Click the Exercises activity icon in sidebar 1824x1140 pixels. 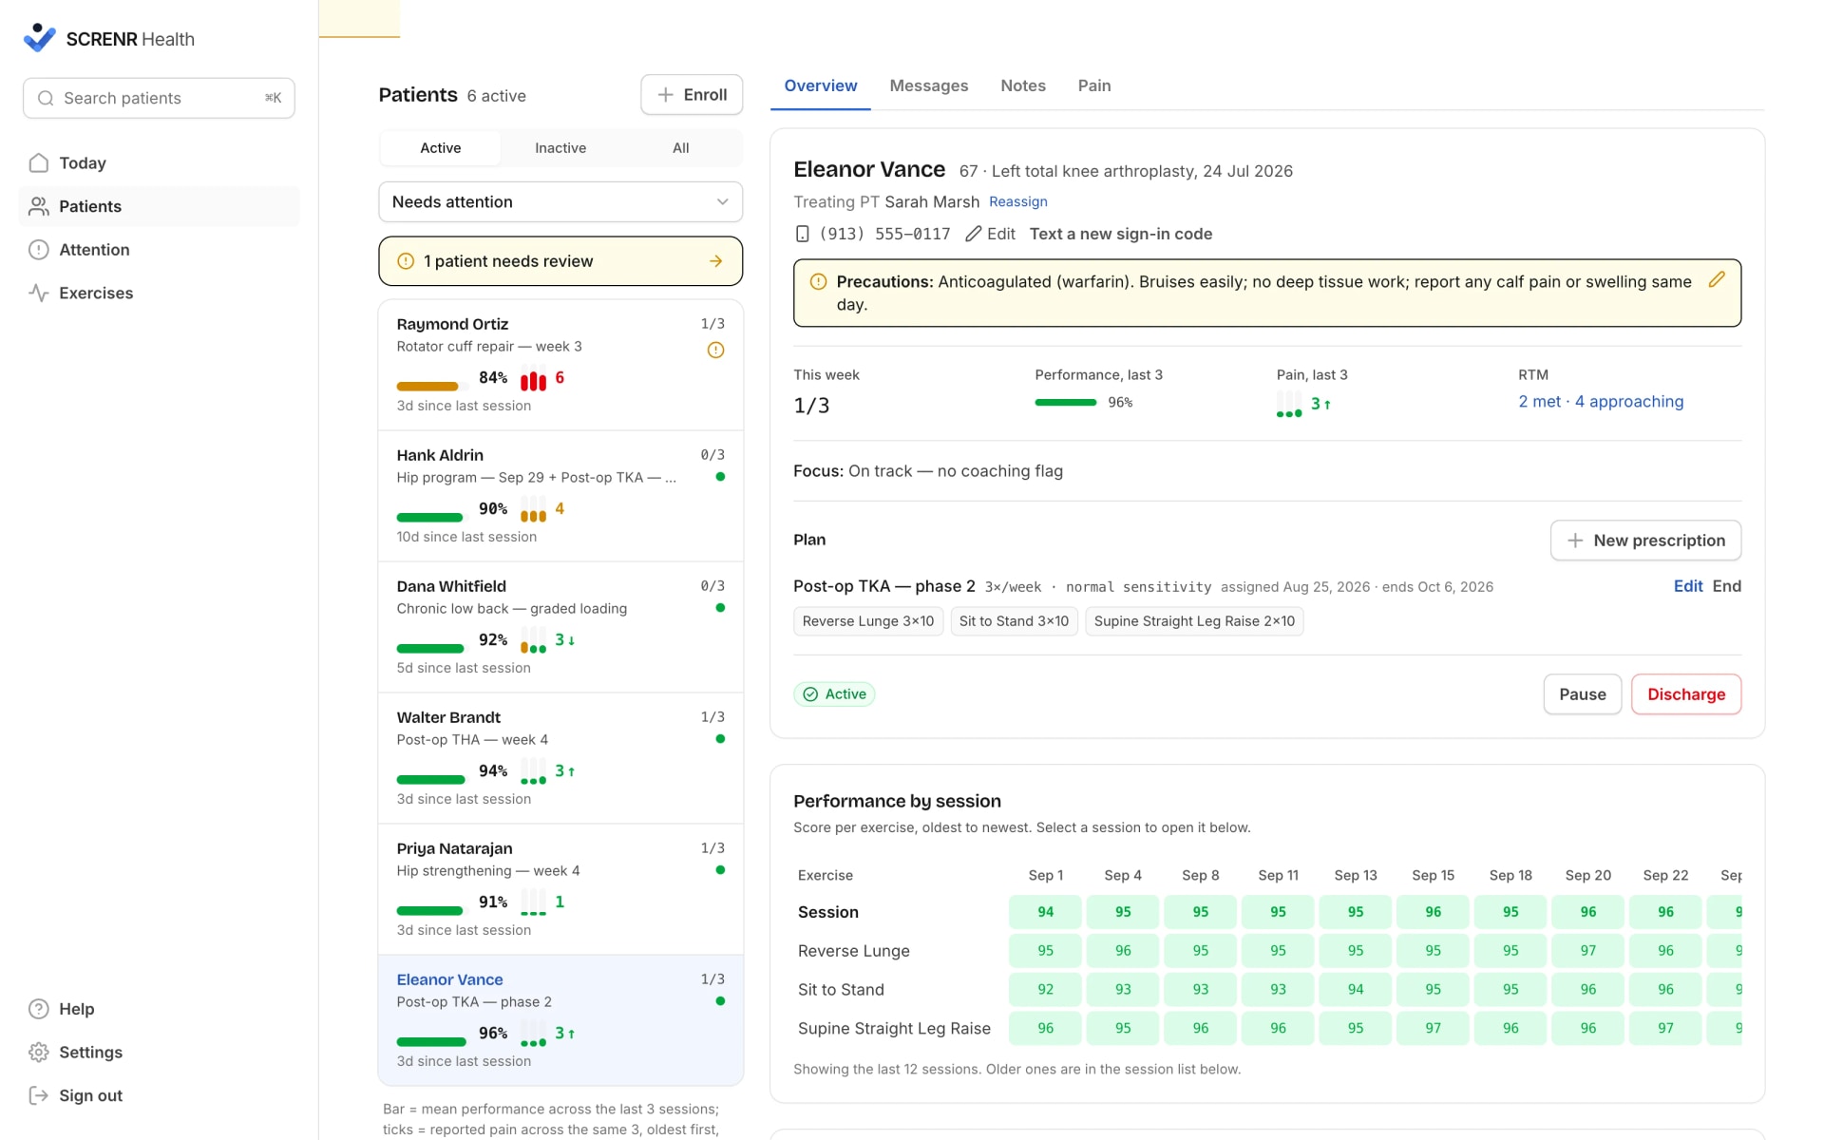point(38,293)
